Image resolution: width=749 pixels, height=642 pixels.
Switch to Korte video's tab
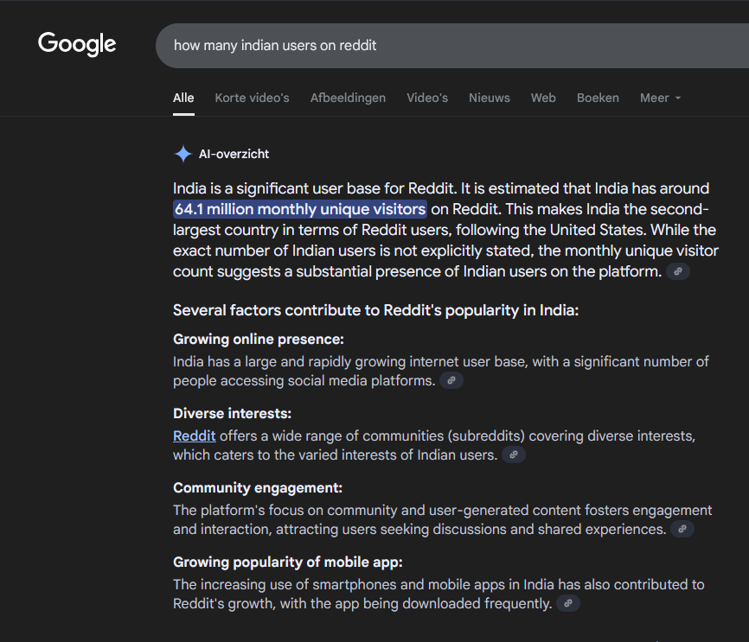coord(253,98)
